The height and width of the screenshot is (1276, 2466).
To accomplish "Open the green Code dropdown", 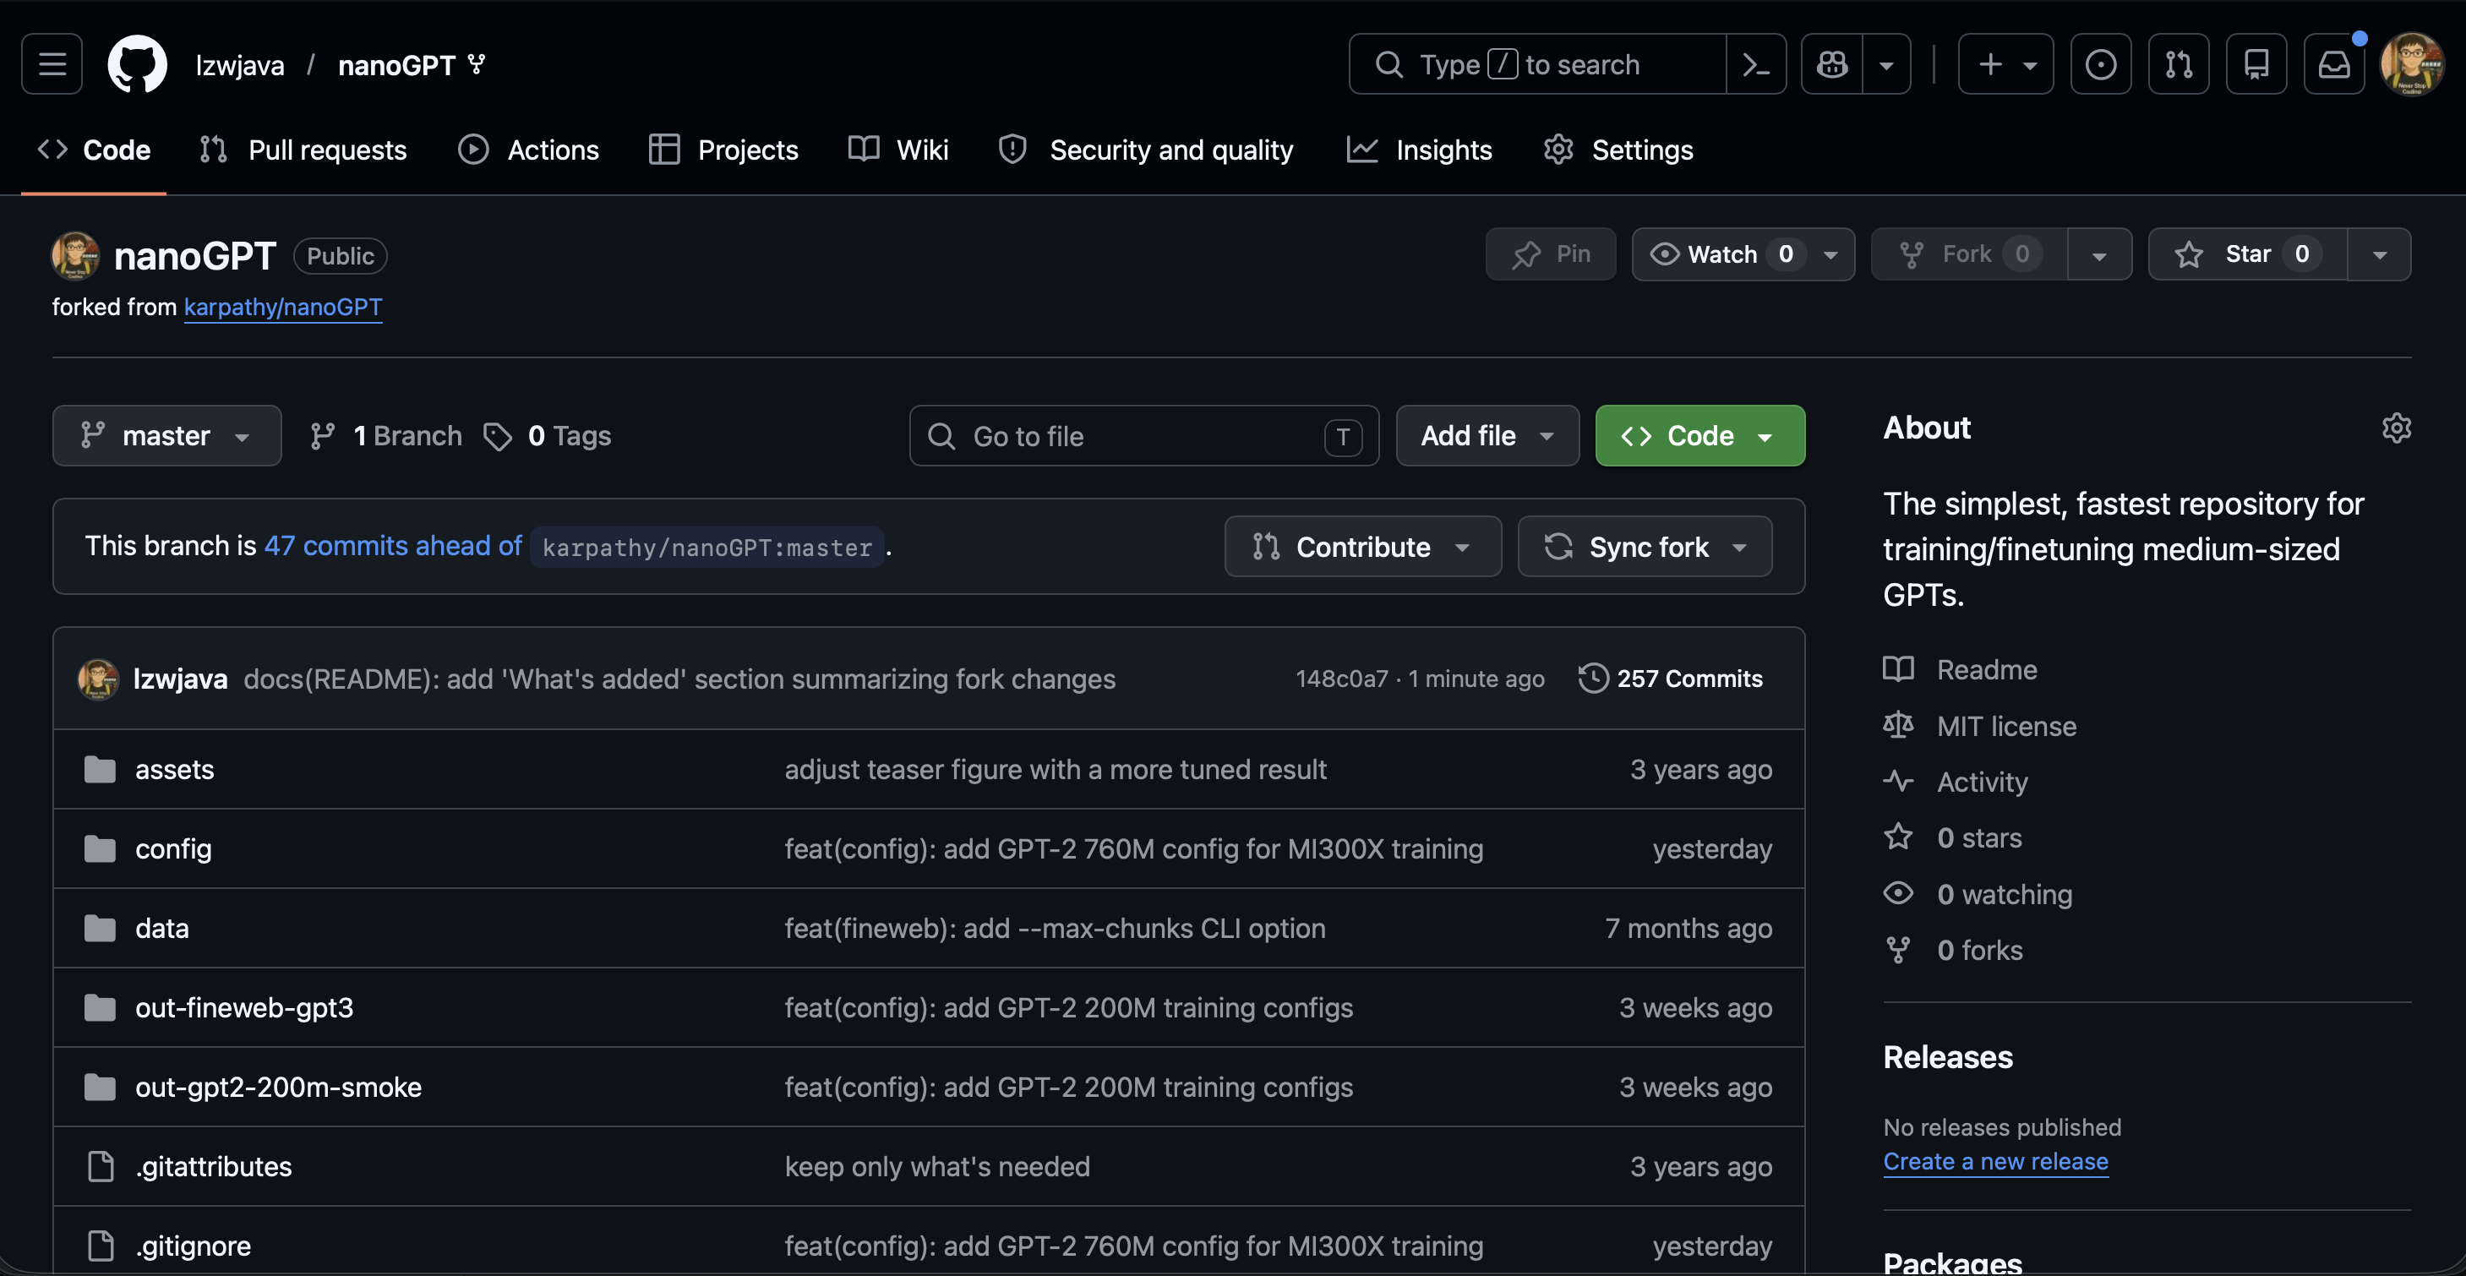I will coord(1700,435).
